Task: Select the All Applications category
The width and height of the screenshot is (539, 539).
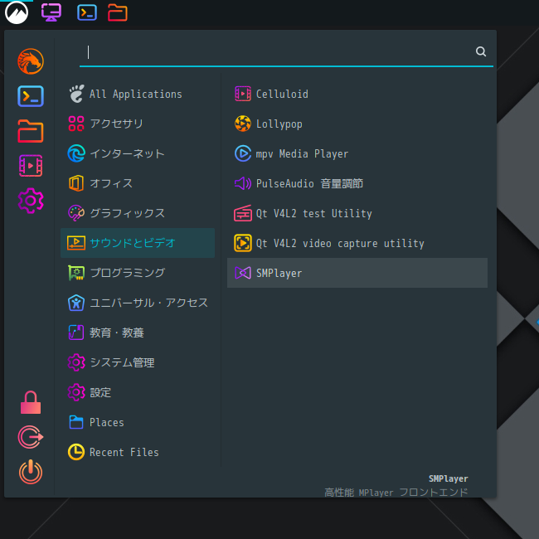Action: pos(138,94)
